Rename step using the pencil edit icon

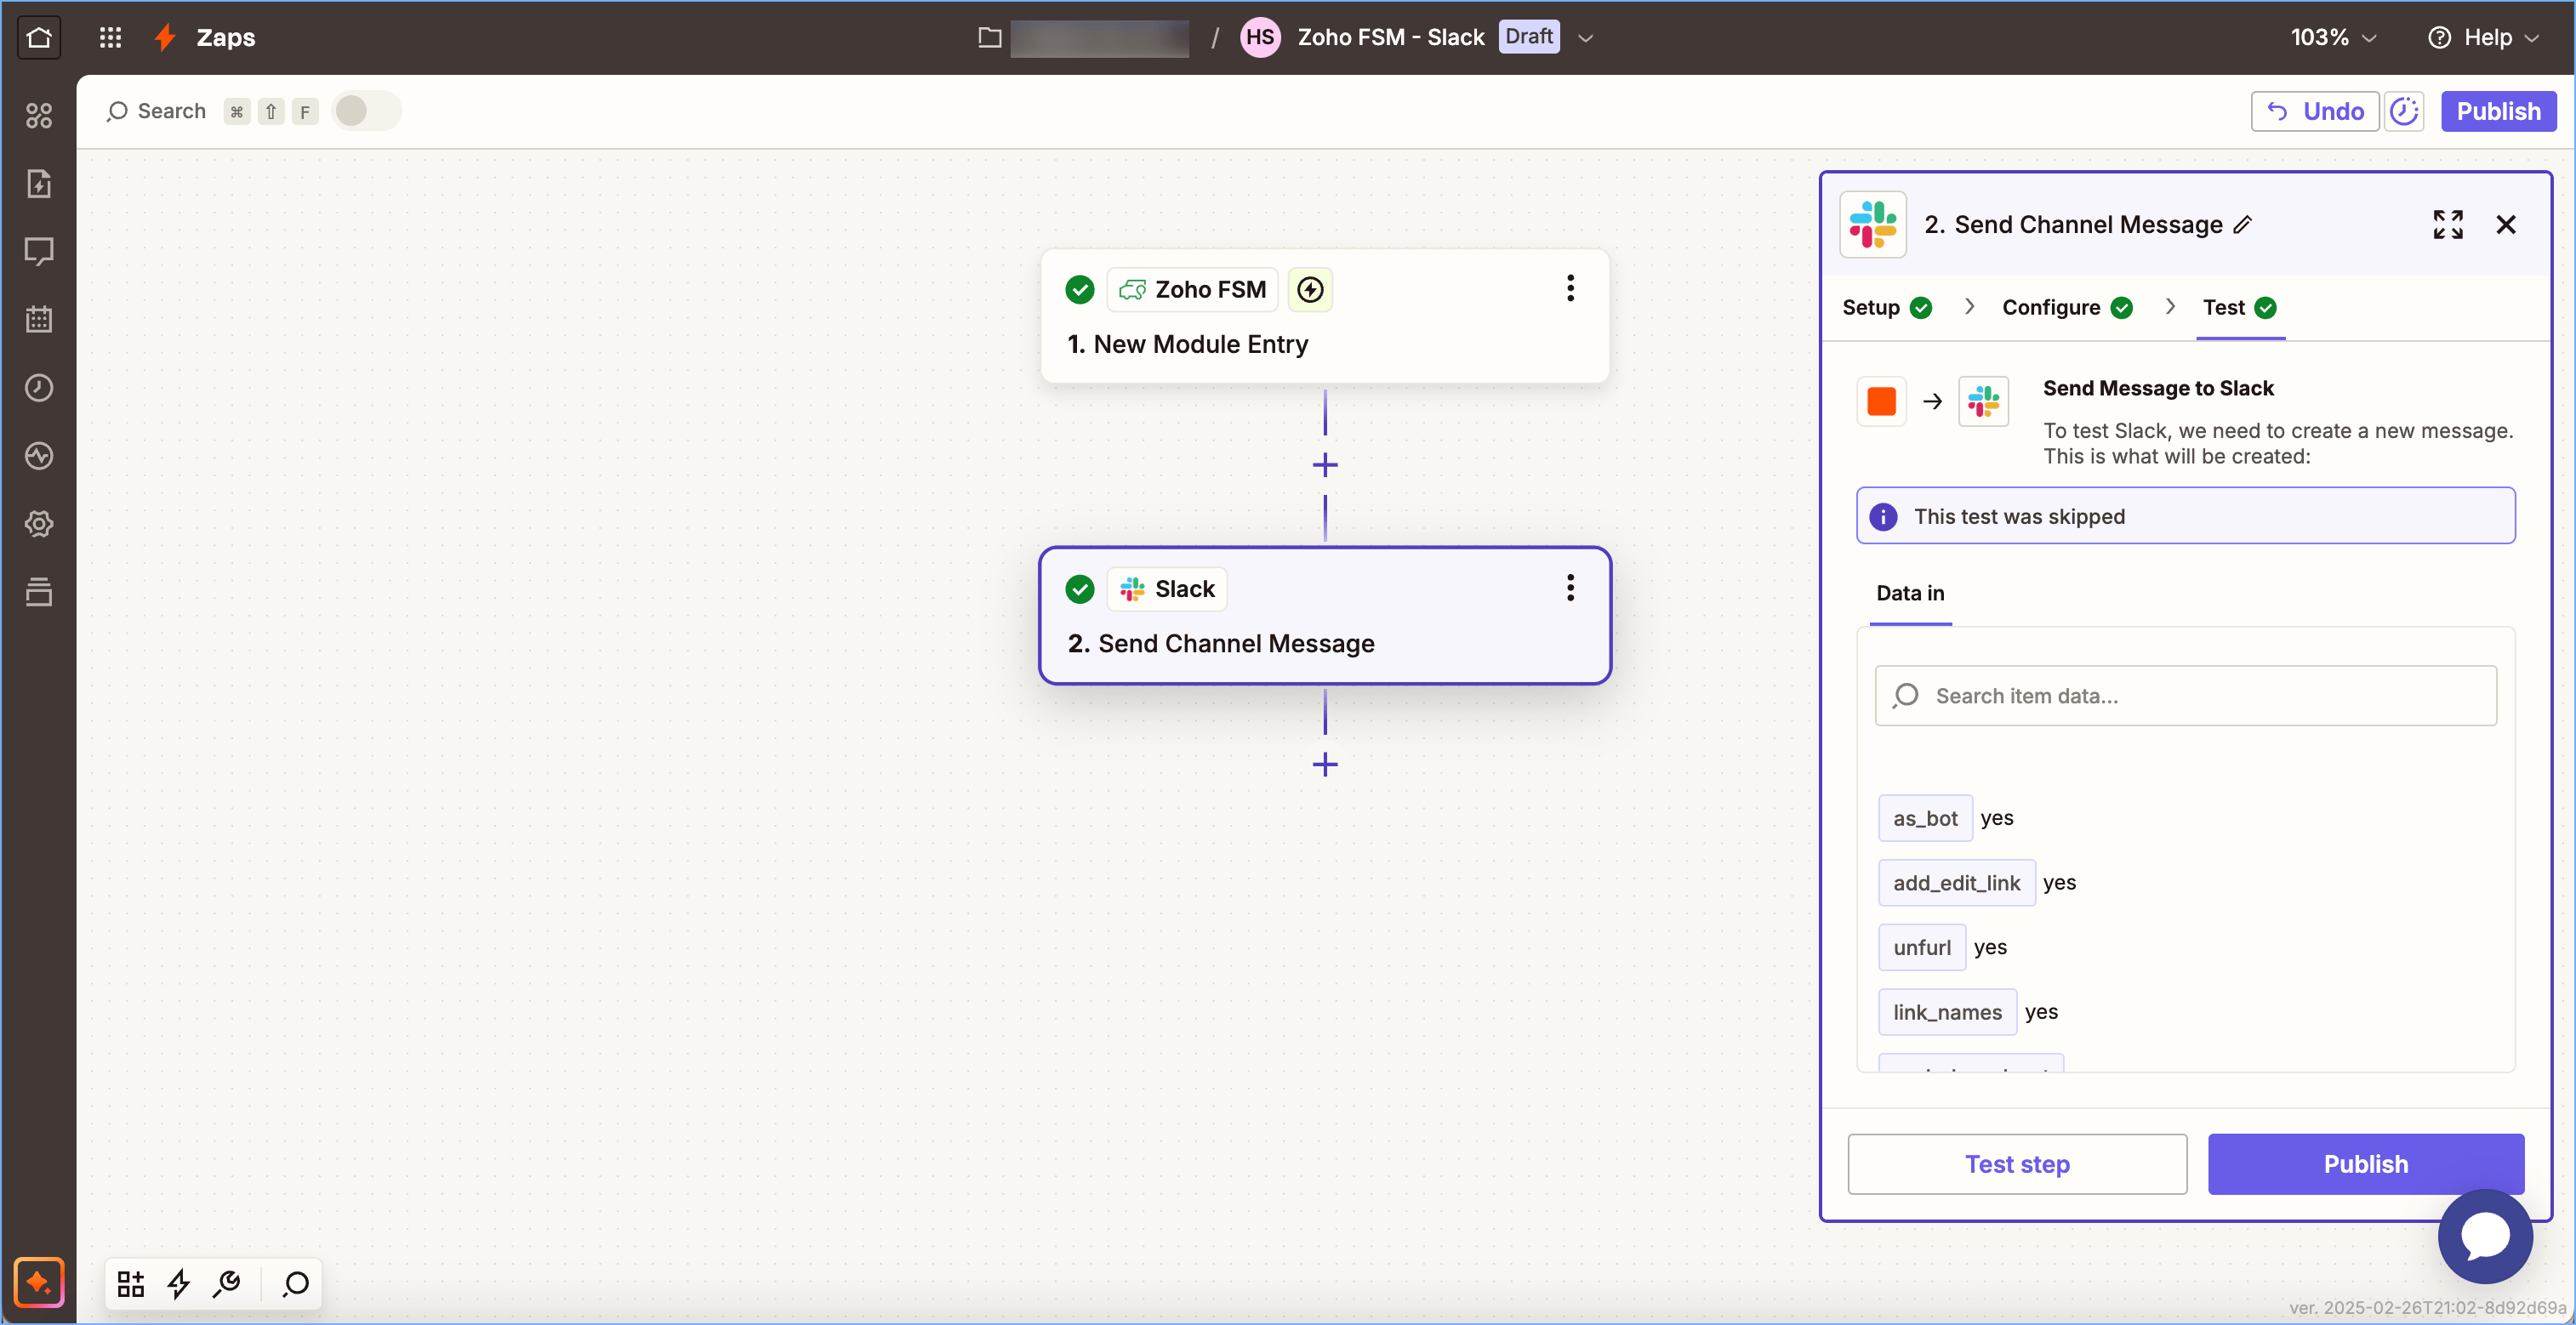(2243, 224)
